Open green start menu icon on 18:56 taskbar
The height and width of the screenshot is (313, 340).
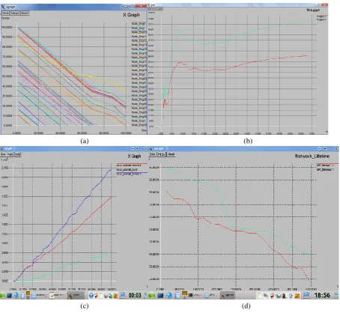click(x=151, y=296)
